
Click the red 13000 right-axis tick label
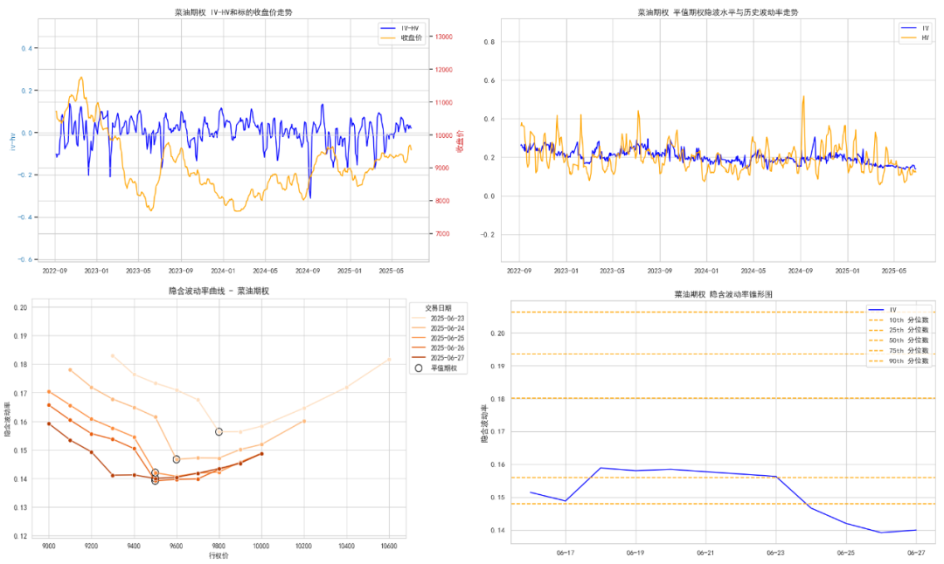click(x=444, y=37)
